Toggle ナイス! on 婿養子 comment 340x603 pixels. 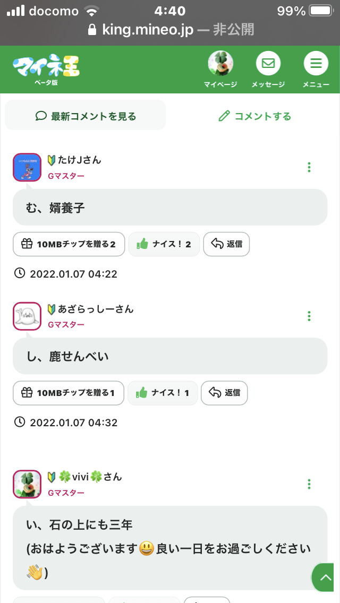(x=164, y=244)
